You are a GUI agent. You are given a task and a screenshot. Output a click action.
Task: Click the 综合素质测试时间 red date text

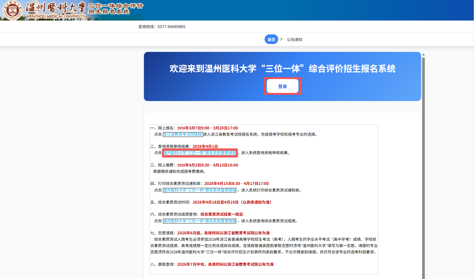232,202
